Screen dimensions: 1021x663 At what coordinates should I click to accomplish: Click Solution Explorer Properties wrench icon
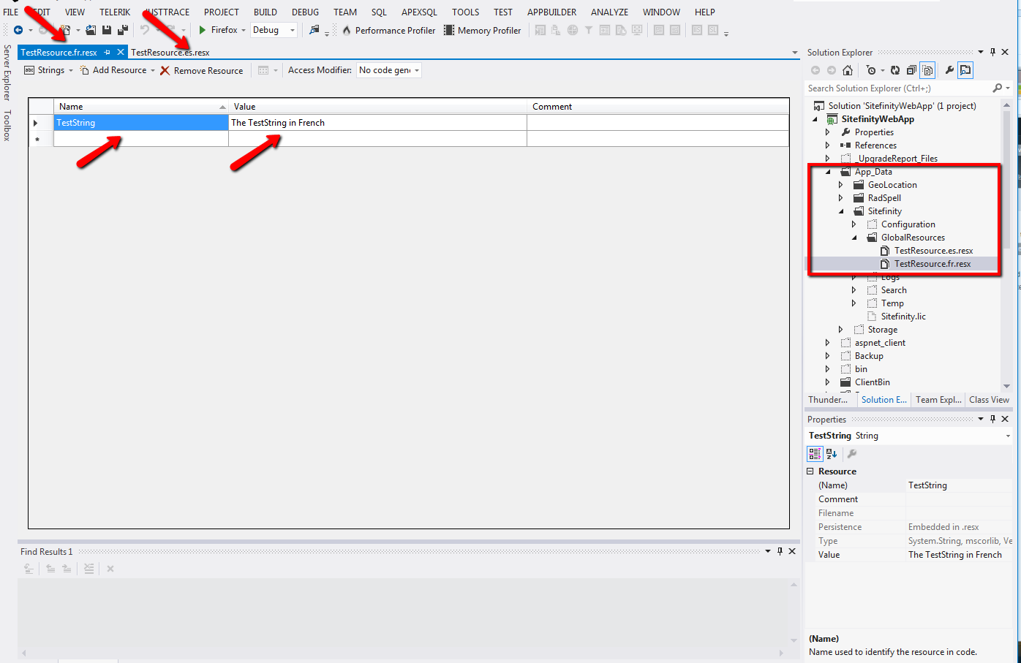[949, 70]
